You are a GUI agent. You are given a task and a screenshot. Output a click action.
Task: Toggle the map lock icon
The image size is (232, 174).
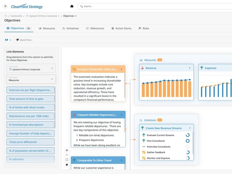pos(67,164)
